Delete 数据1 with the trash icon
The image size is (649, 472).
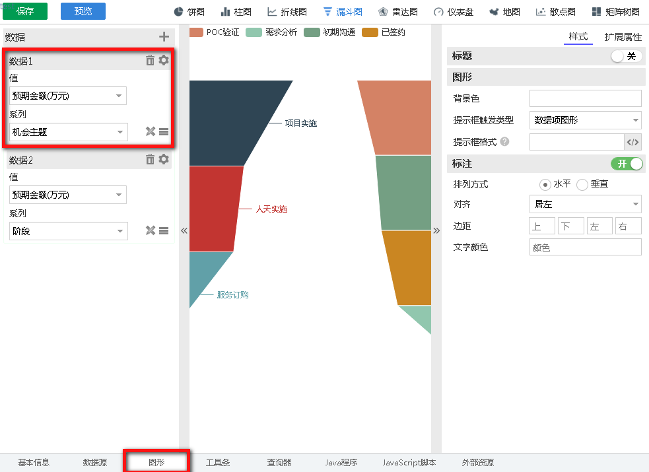click(x=150, y=60)
